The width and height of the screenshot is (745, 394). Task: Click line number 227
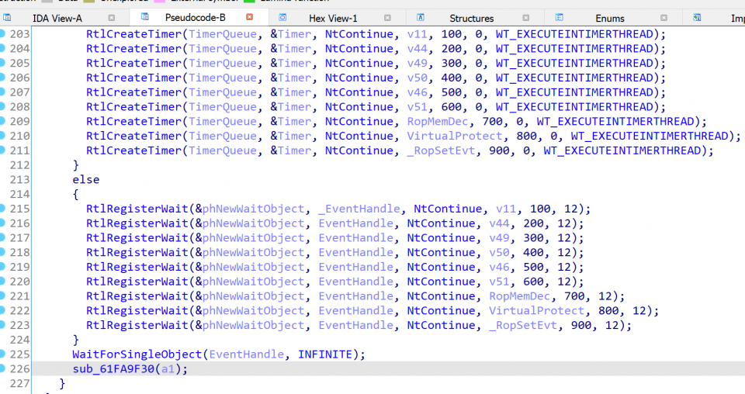coord(19,384)
